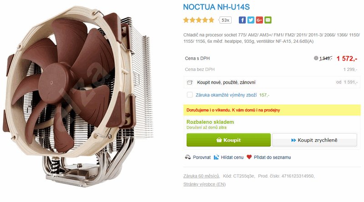Click the red heart wishlist icon
Screen dimensions: 364x202
point(249,157)
